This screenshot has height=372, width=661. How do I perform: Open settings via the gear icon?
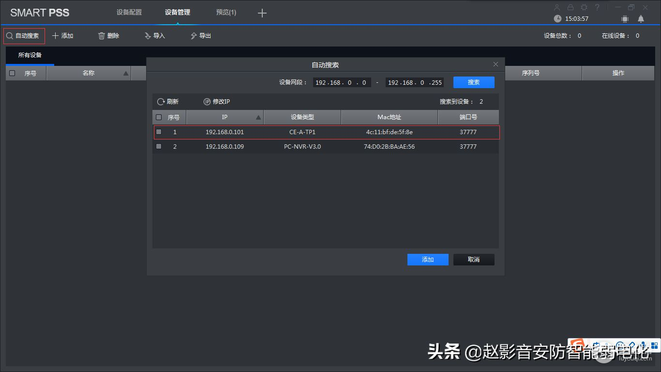[584, 7]
